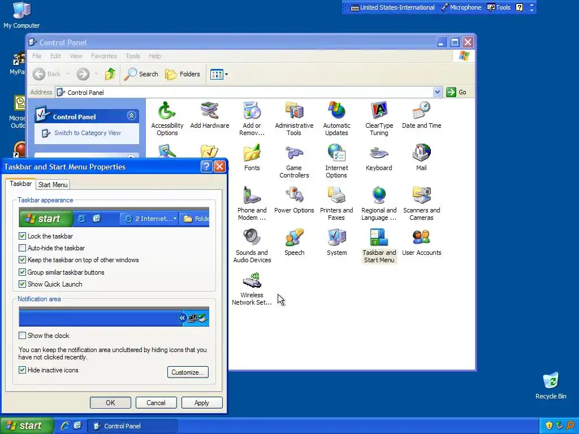Open Regional and Language options icon
The height and width of the screenshot is (434, 579).
tap(379, 203)
